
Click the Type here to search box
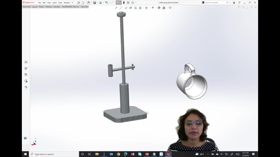[54, 154]
